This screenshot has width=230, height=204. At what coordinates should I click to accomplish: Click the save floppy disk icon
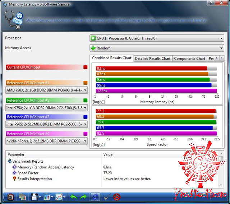[34, 197]
